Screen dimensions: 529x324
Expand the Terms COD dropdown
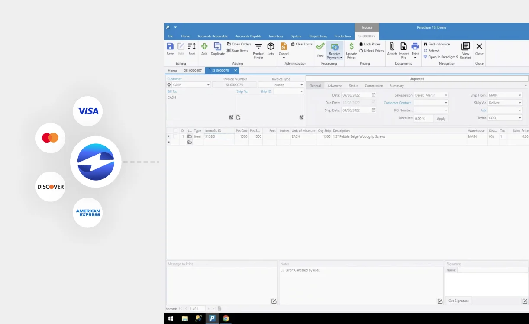click(520, 118)
